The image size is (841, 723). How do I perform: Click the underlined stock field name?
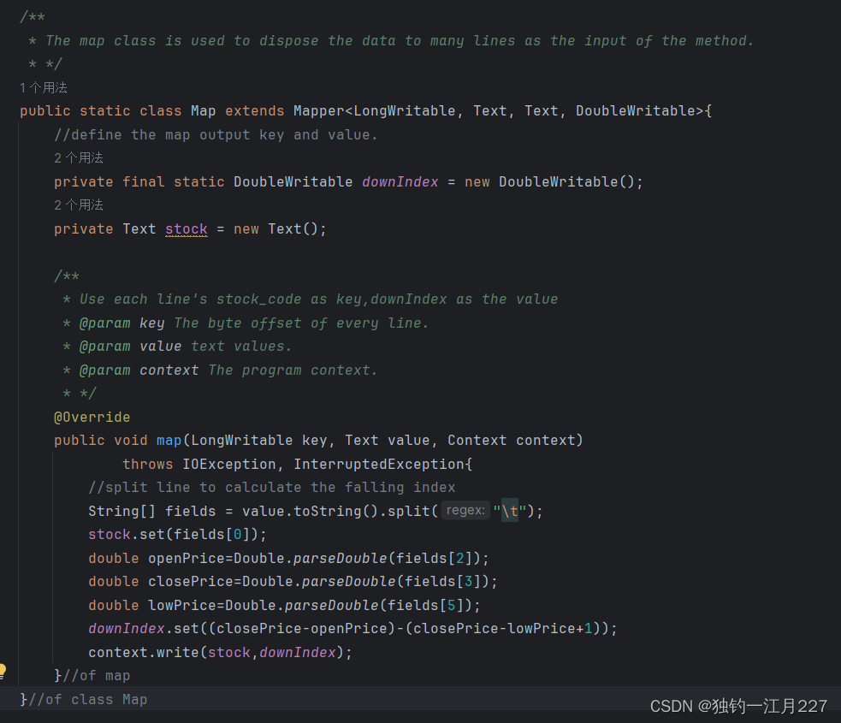187,229
